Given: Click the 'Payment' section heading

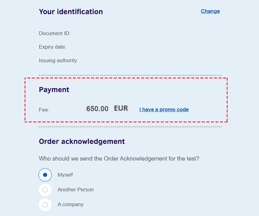Looking at the screenshot, I should click(54, 89).
